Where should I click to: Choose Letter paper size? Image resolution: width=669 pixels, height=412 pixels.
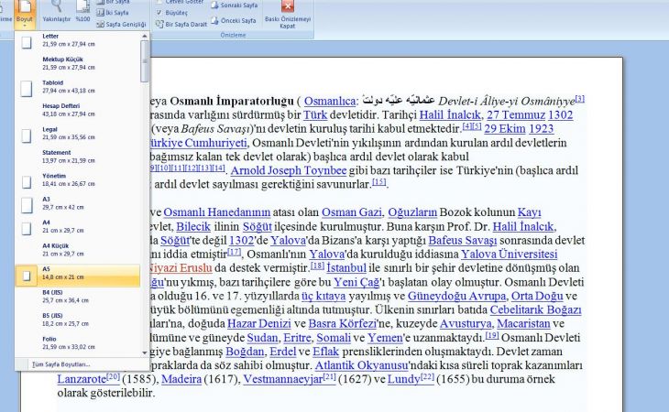coord(77,40)
